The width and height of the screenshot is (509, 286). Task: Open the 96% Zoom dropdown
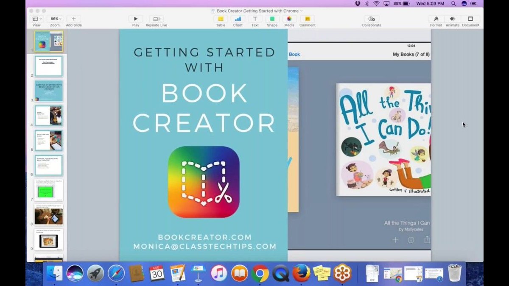click(55, 19)
